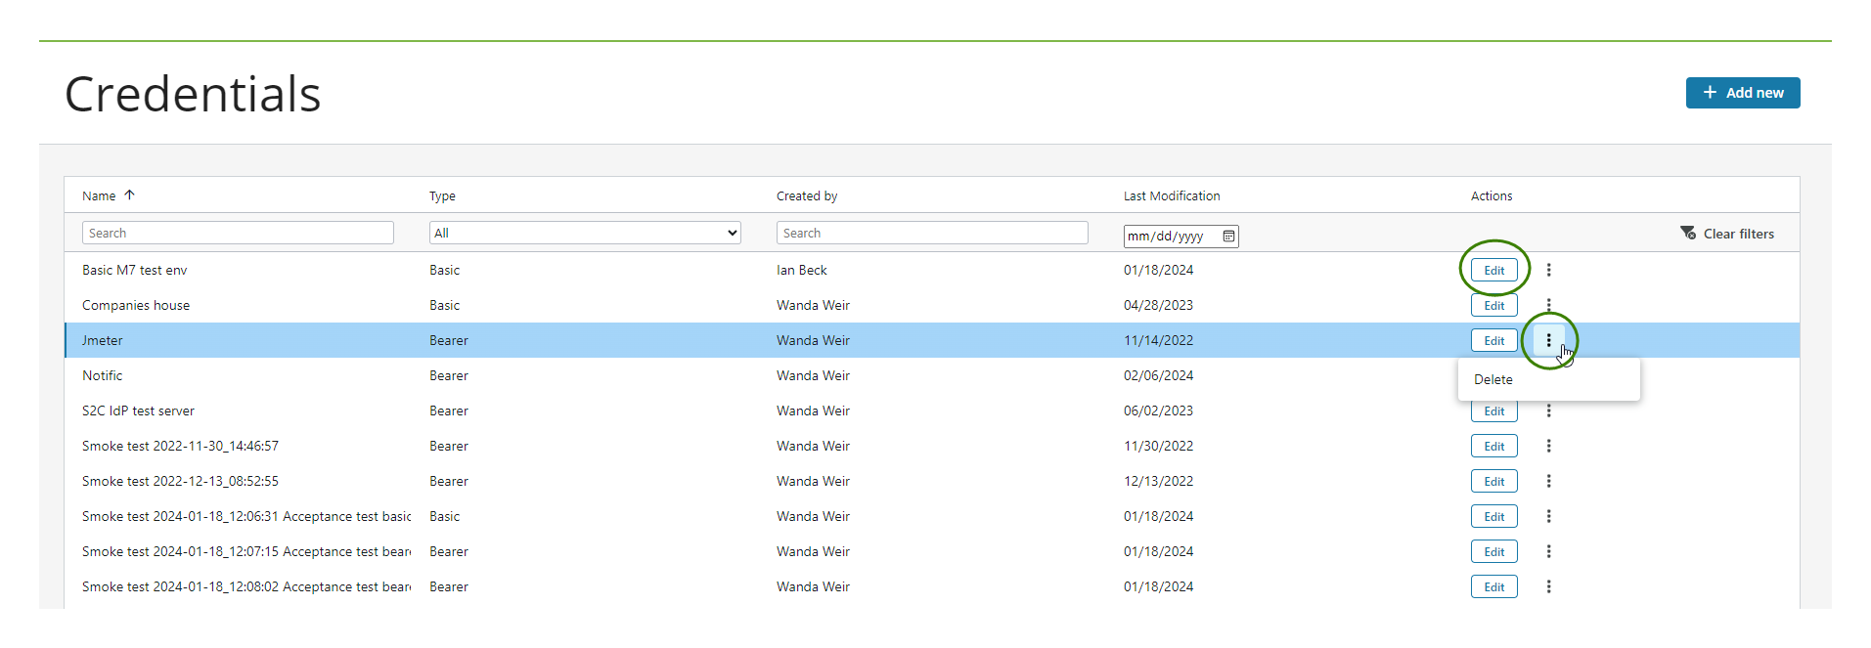Open kebab menu for Smoke test 2022-11-30 row
1871x648 pixels.
click(x=1548, y=446)
